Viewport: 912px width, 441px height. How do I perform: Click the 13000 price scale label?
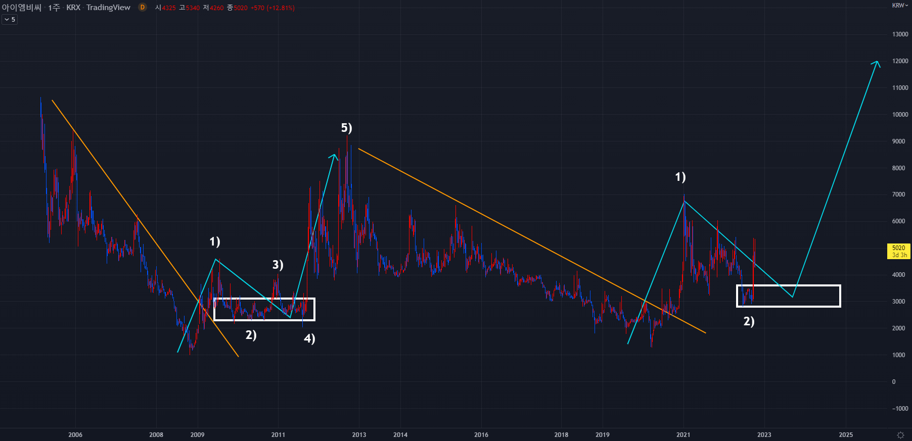900,34
